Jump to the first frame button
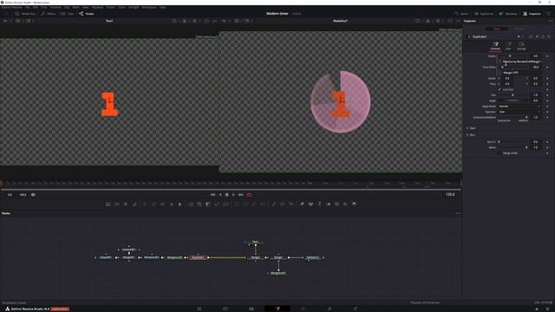The width and height of the screenshot is (555, 312). (212, 194)
